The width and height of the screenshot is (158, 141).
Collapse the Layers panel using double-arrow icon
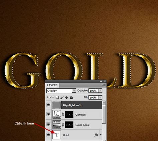click(x=101, y=81)
